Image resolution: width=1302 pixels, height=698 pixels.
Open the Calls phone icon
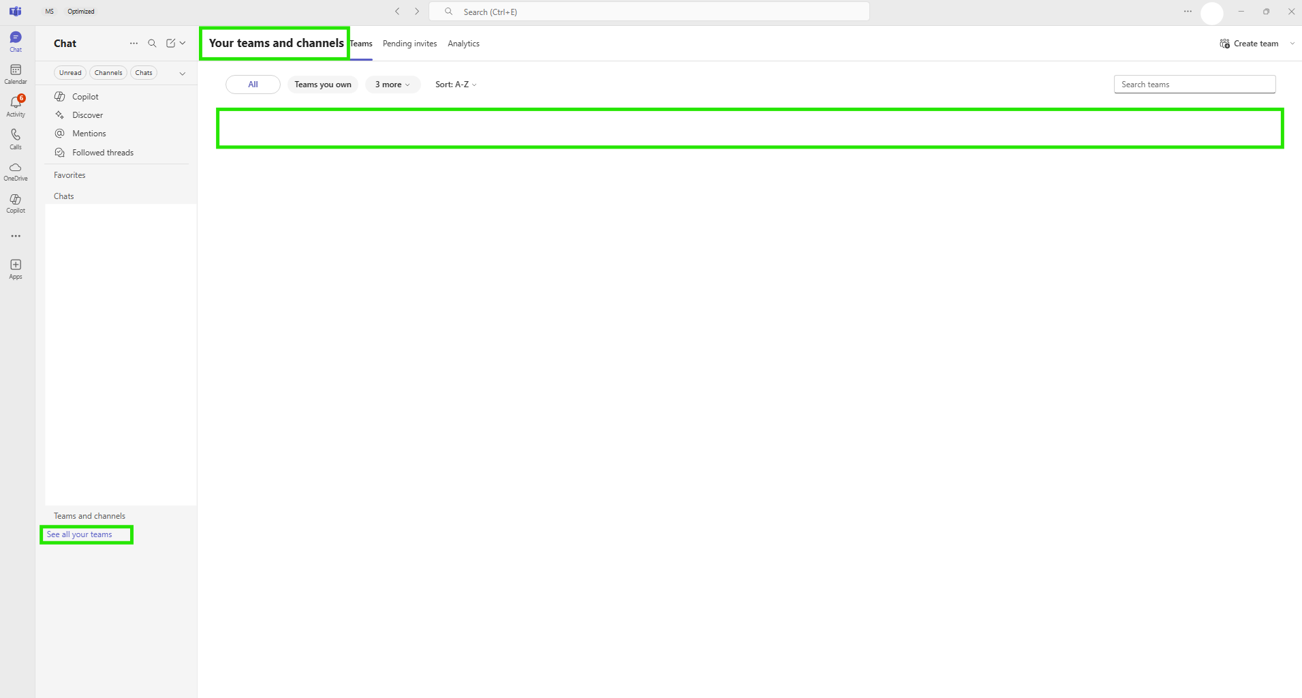[x=16, y=138]
